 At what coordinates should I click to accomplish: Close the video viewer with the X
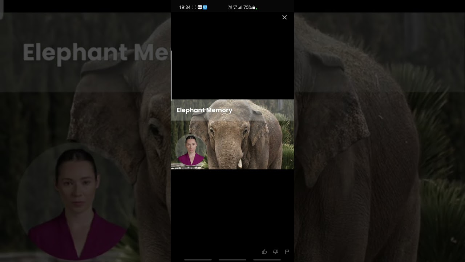[284, 17]
